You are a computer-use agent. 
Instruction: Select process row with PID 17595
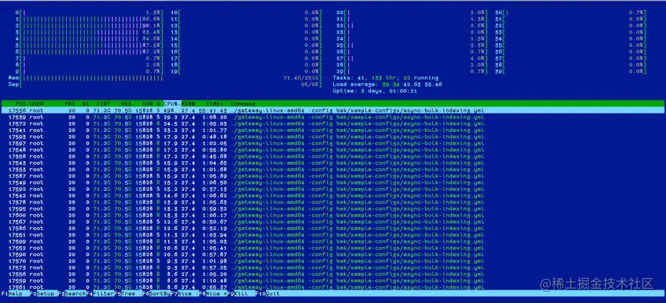coord(333,209)
